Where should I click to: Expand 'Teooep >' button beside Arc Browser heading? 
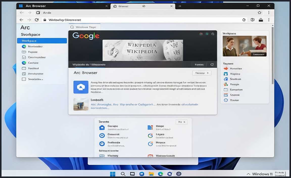(202, 73)
